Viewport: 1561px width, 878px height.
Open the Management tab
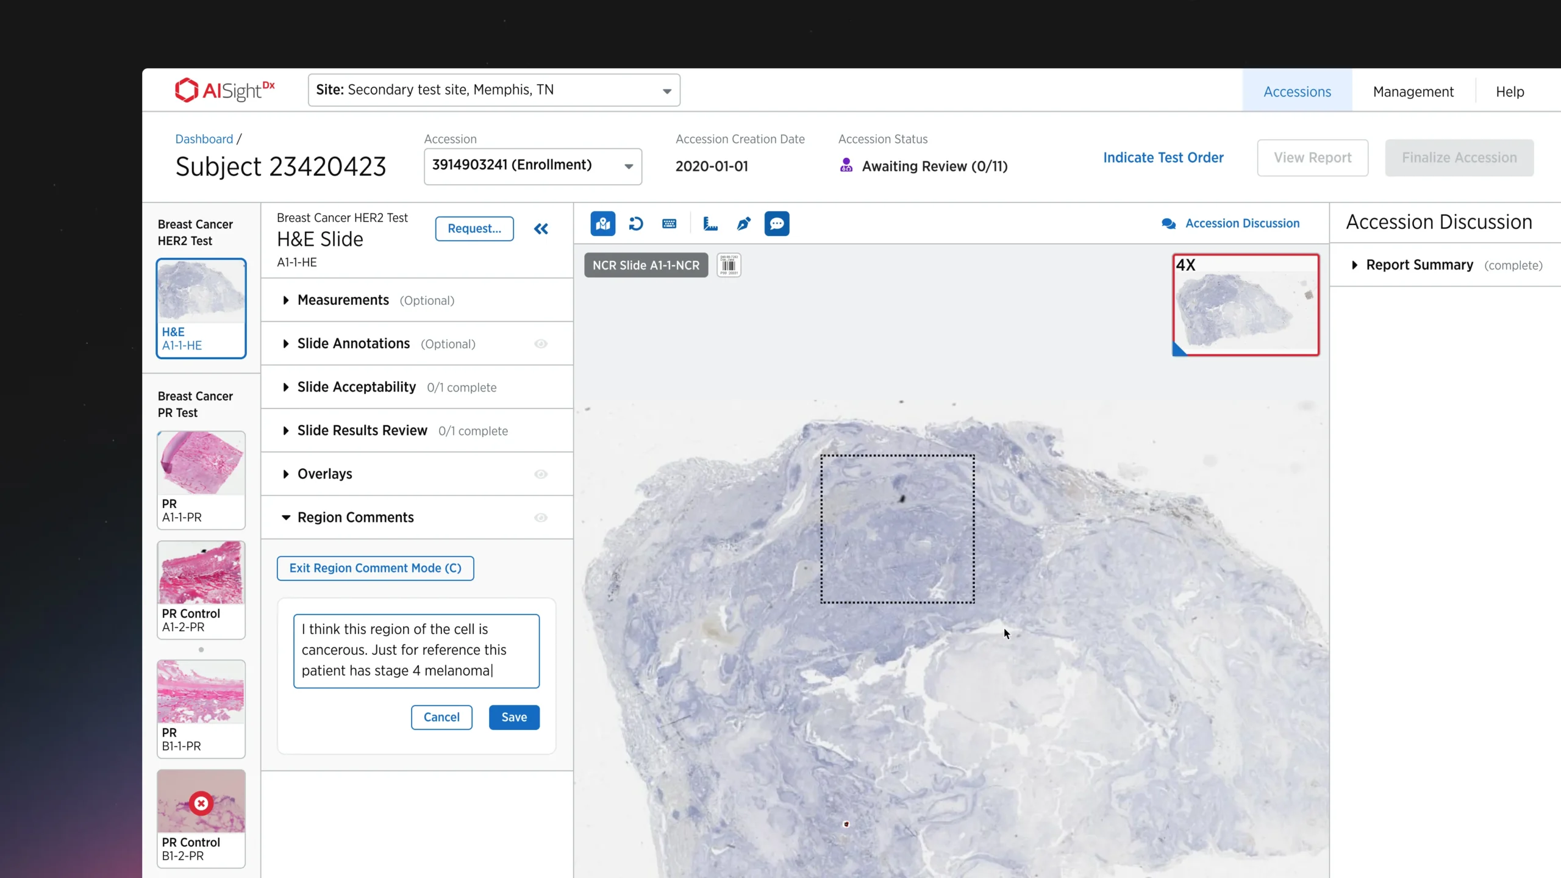tap(1413, 91)
